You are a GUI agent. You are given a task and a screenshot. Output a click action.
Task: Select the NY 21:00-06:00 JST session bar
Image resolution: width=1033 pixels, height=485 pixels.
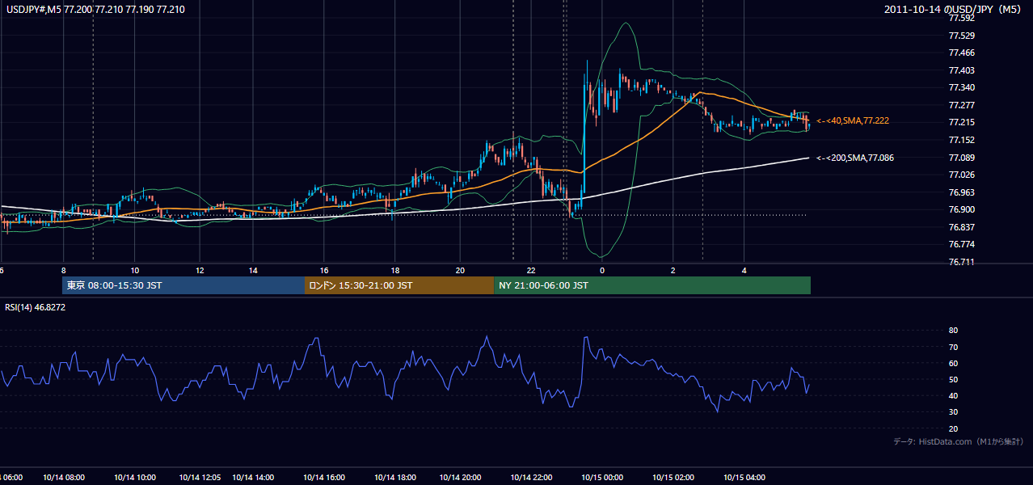(x=652, y=285)
